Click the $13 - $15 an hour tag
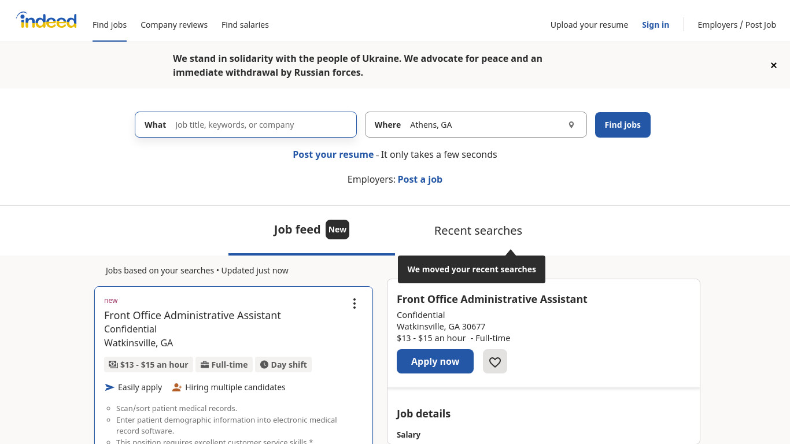 (x=149, y=365)
